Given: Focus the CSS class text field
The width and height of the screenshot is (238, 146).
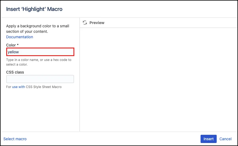Looking at the screenshot, I should coord(40,79).
